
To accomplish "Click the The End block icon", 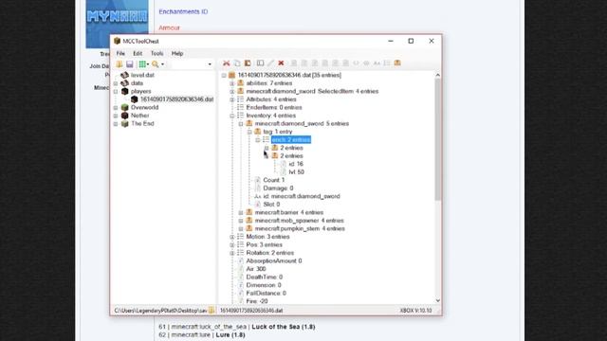I will tap(124, 124).
